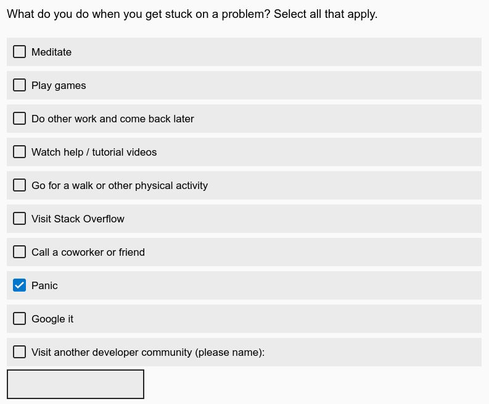Check the 'Go for a walk' checkbox

tap(20, 185)
